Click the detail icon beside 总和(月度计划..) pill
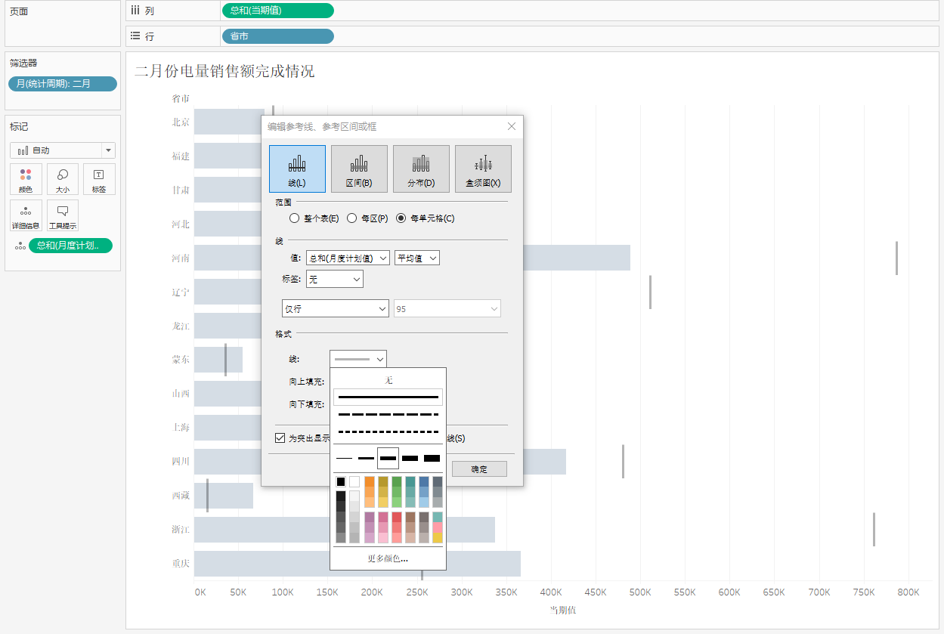The height and width of the screenshot is (634, 944). point(20,246)
